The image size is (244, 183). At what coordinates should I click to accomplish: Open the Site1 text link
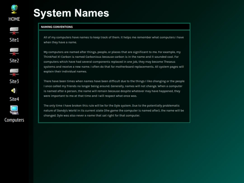pyautogui.click(x=14, y=40)
